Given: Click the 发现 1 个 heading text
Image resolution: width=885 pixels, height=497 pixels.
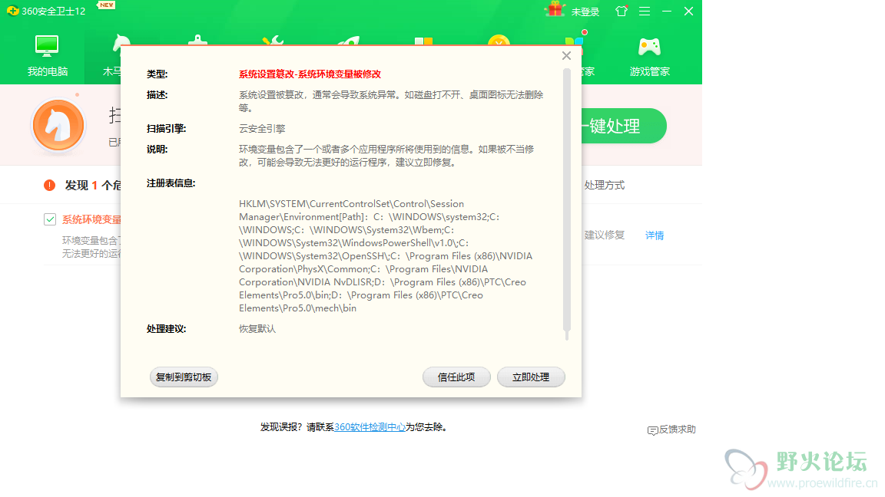Looking at the screenshot, I should coord(92,186).
